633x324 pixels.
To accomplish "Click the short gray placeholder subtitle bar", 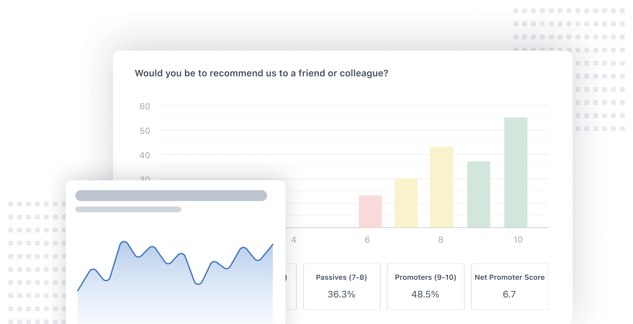I will click(128, 209).
